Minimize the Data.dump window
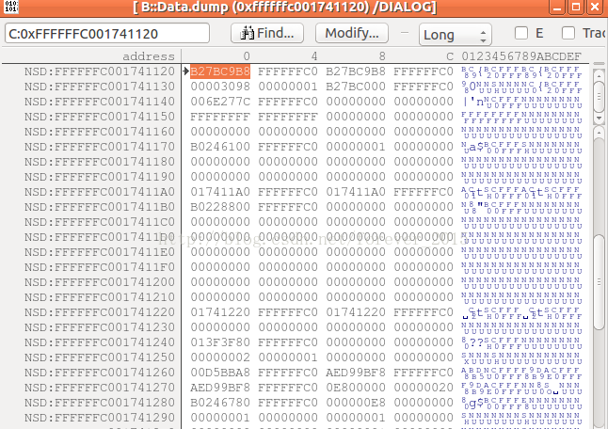Image resolution: width=608 pixels, height=429 pixels. coord(557,7)
